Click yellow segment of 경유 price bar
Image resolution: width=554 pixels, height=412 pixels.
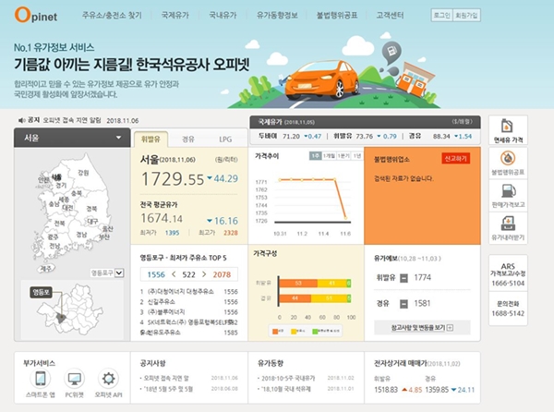click(x=329, y=298)
